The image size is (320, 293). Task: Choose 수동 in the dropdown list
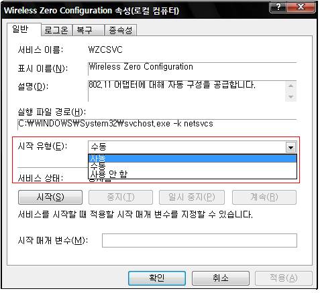[x=193, y=166]
